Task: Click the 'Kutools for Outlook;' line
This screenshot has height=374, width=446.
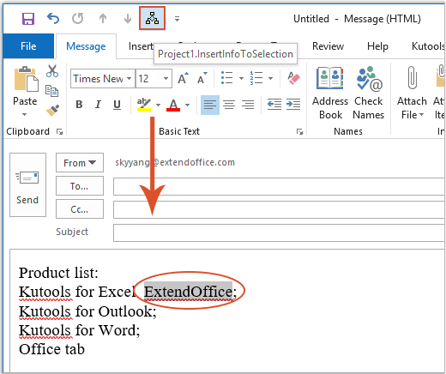Action: tap(87, 311)
